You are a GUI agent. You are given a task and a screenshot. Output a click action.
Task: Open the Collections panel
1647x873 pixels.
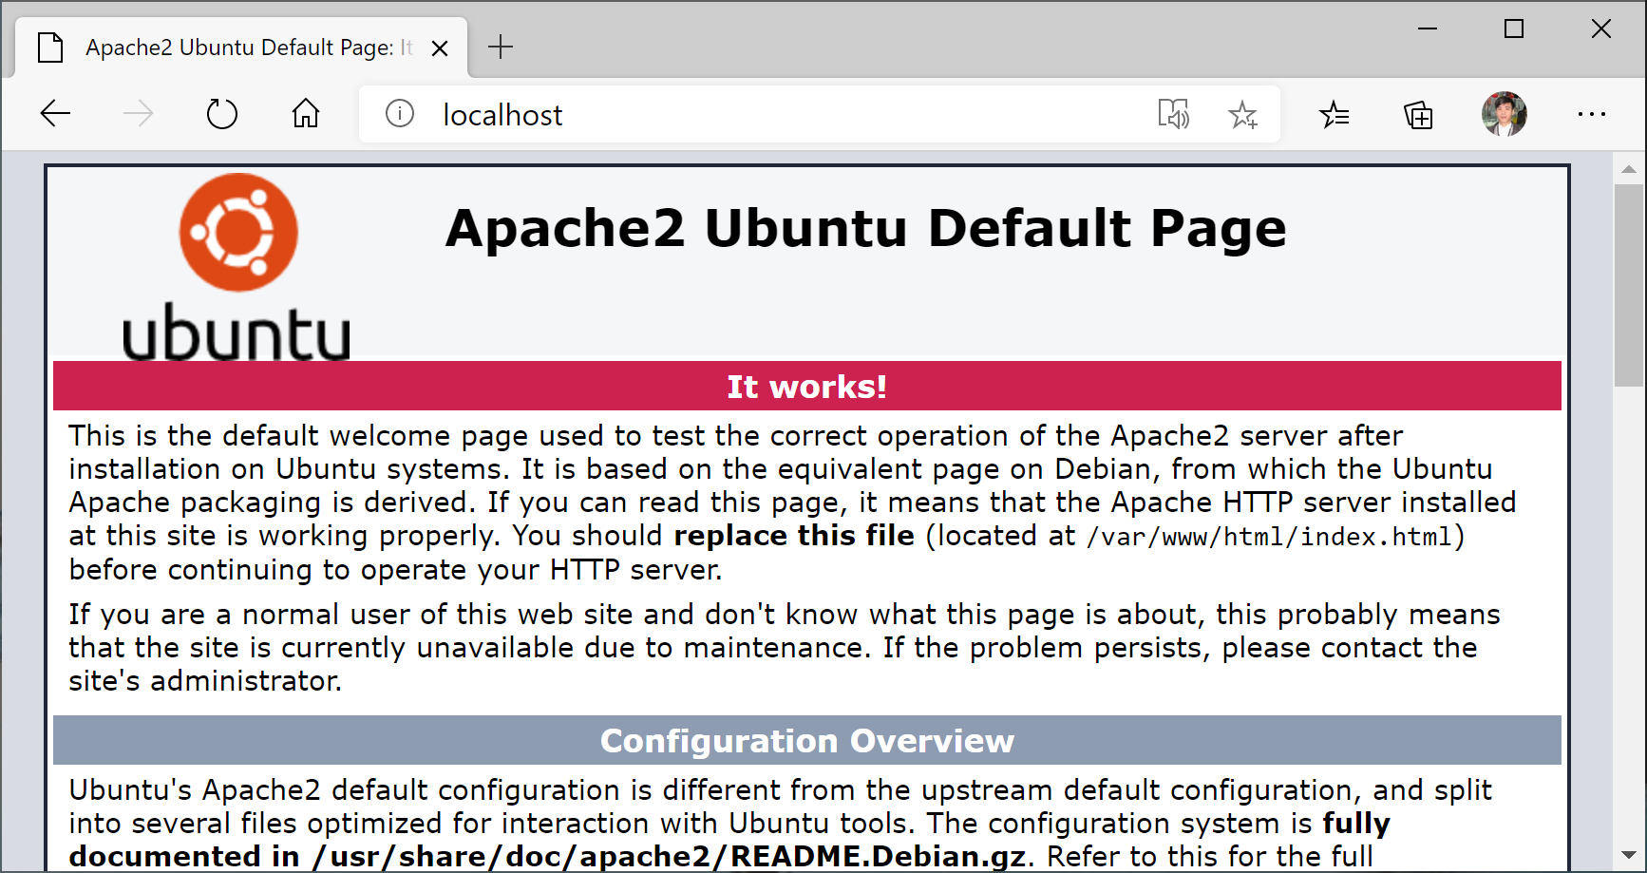pyautogui.click(x=1418, y=115)
